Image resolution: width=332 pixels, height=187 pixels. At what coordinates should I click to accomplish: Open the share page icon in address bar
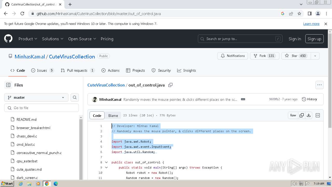pyautogui.click(x=291, y=14)
